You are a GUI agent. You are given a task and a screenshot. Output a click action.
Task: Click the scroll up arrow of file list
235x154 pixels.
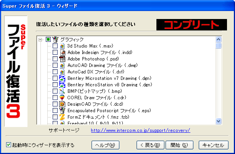(218, 40)
